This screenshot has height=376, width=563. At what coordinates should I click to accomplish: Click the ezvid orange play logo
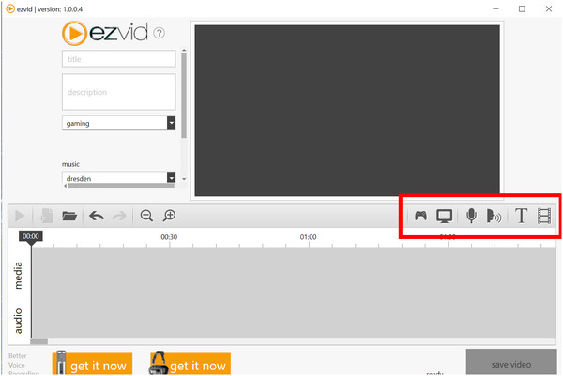74,34
